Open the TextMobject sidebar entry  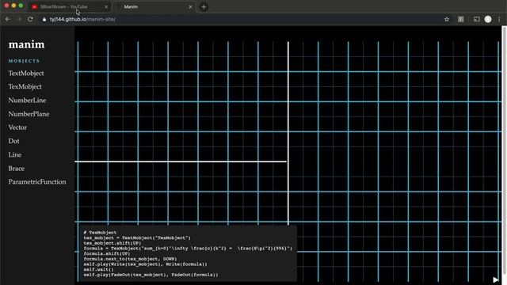pyautogui.click(x=26, y=74)
